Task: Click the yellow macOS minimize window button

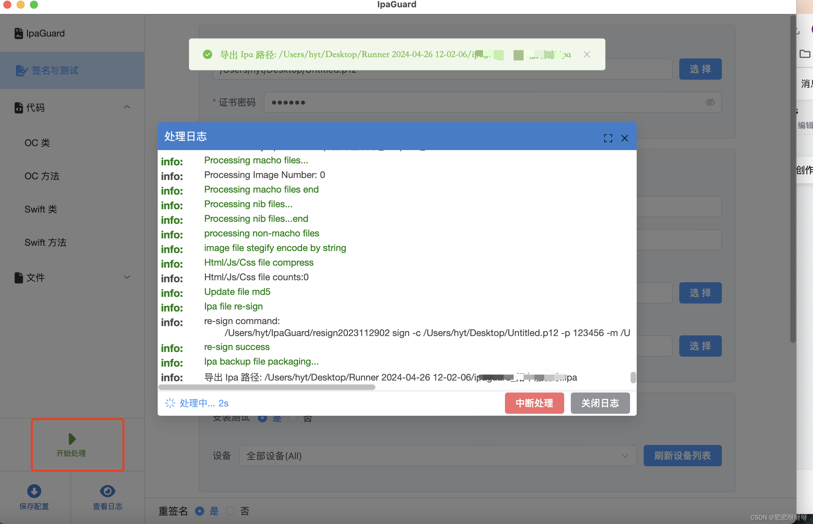Action: 20,4
